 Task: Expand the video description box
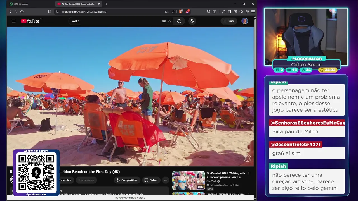(x=89, y=191)
